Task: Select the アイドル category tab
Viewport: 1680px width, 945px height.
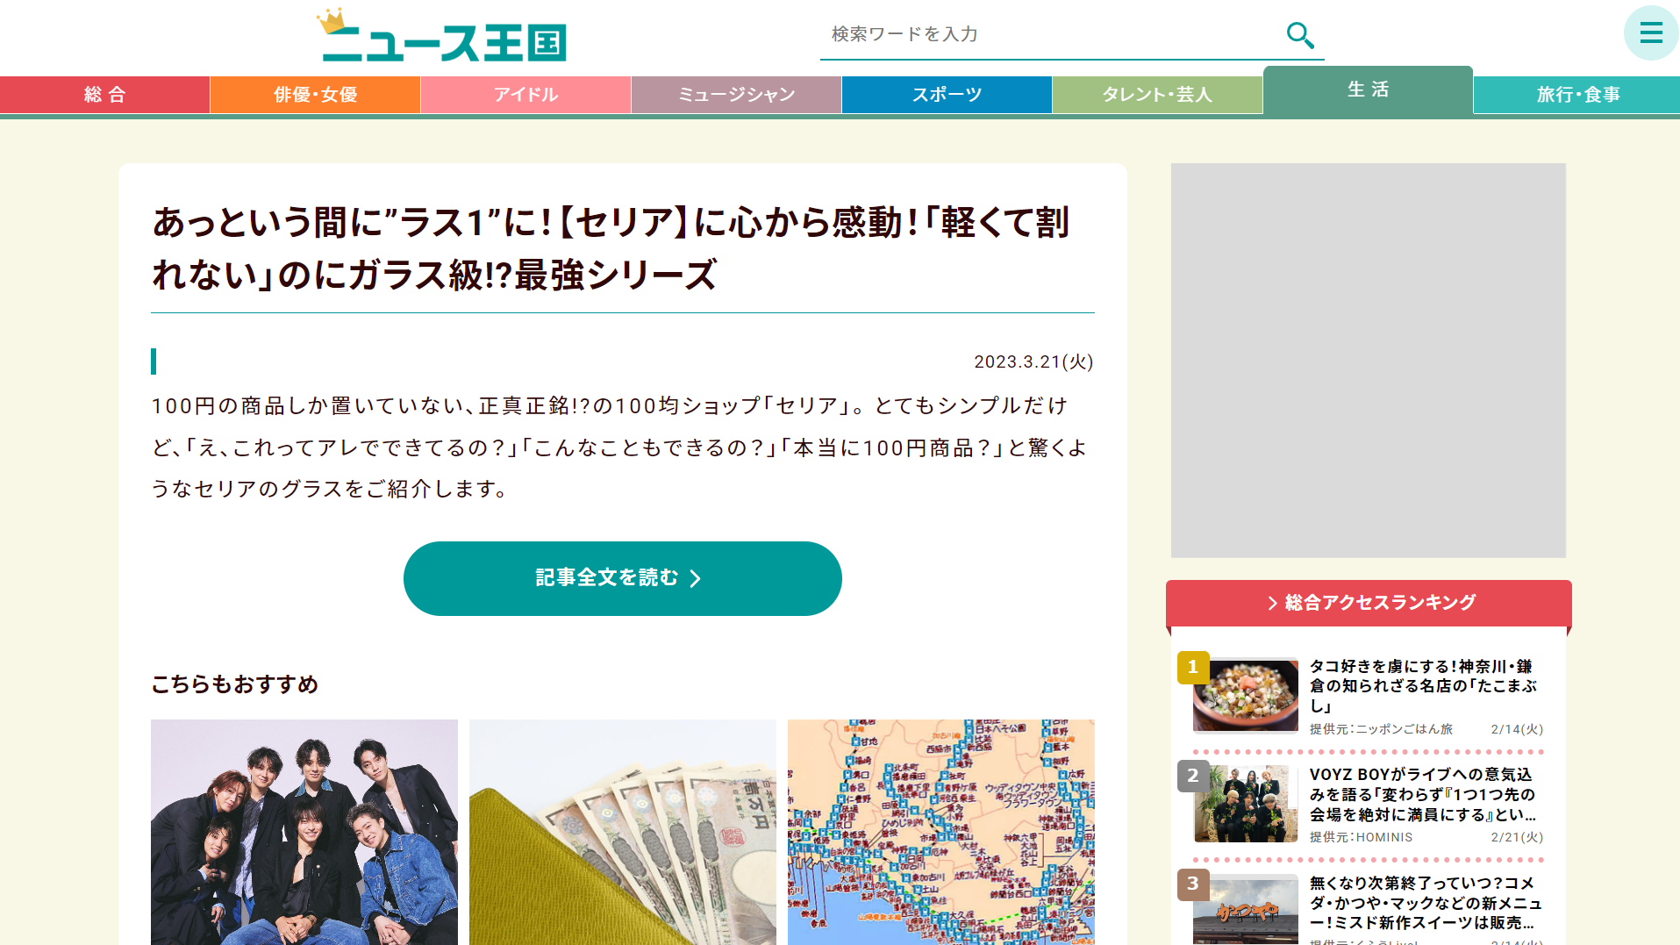Action: pos(526,95)
